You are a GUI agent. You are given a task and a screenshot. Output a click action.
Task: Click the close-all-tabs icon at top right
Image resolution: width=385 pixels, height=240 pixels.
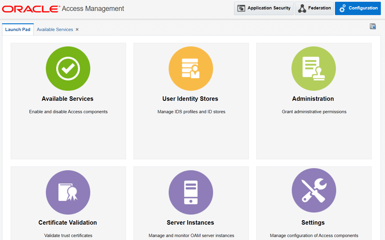coord(373,26)
